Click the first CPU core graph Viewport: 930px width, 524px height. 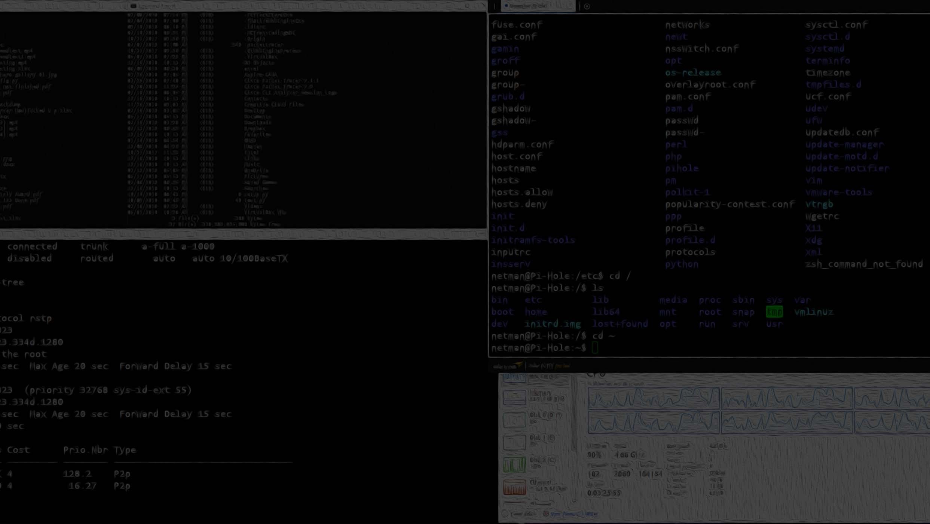click(x=653, y=398)
